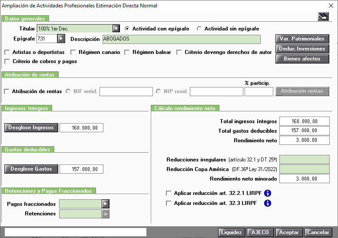Viewport: 338px width, 238px height.
Task: Click Reducción Copa América field
Action: click(x=305, y=169)
